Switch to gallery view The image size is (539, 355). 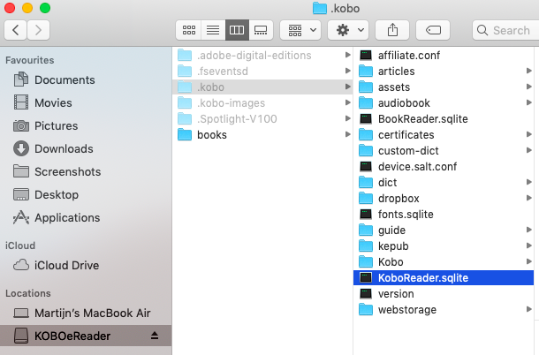[x=261, y=30]
